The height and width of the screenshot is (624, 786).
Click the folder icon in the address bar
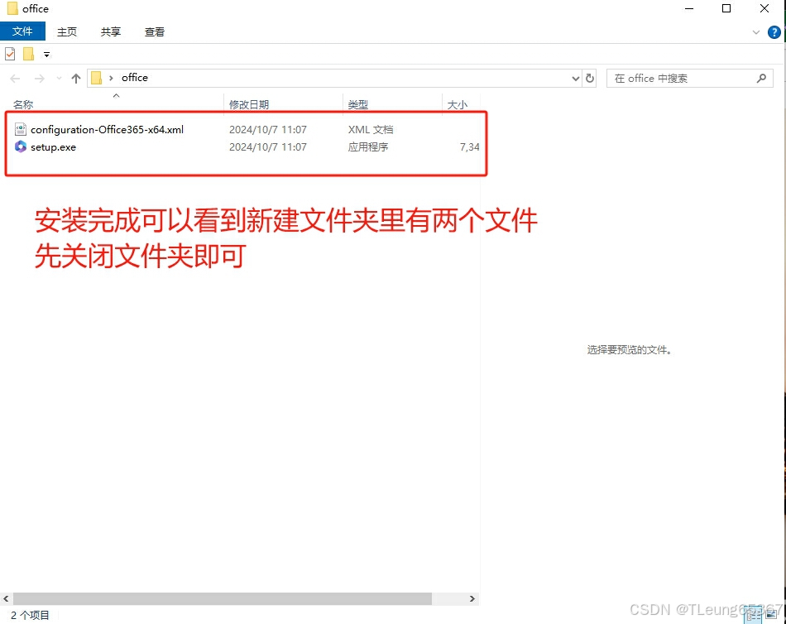pyautogui.click(x=96, y=78)
